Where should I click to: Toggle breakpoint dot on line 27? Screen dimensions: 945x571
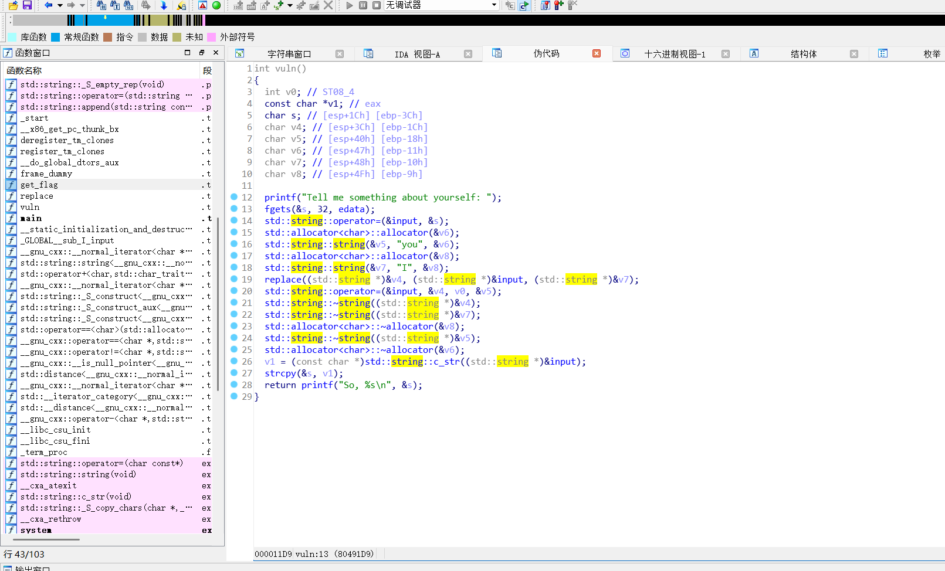(234, 373)
